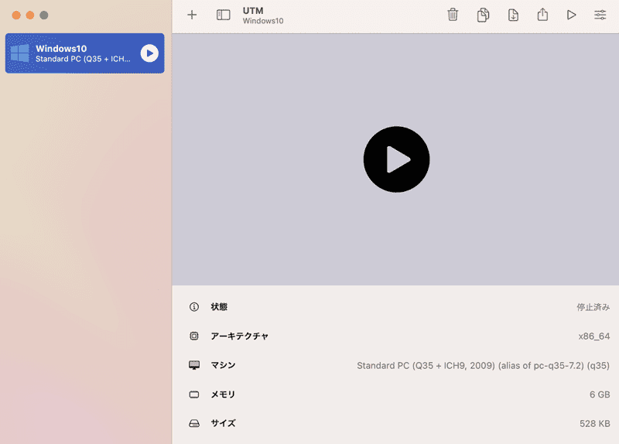
Task: Click the memory icon beside メモリ
Action: 194,394
